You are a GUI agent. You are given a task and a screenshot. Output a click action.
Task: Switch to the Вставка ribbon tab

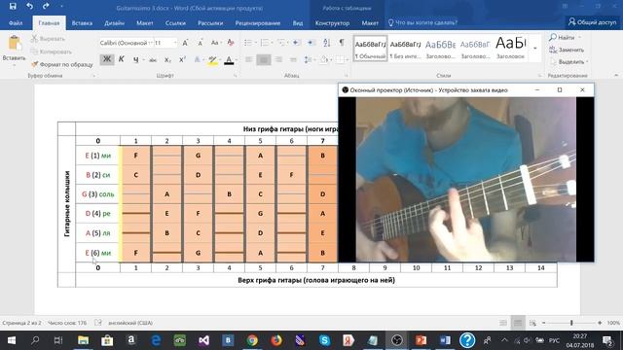pos(82,23)
